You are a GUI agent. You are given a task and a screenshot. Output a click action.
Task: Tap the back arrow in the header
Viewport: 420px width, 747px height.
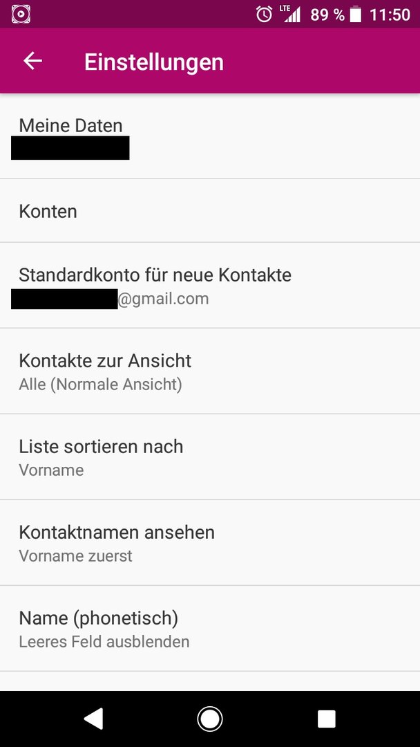(x=33, y=61)
